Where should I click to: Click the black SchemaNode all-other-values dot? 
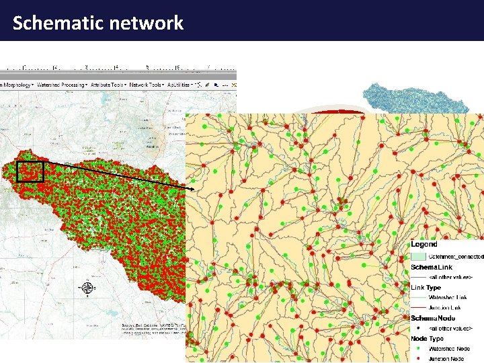click(x=419, y=329)
